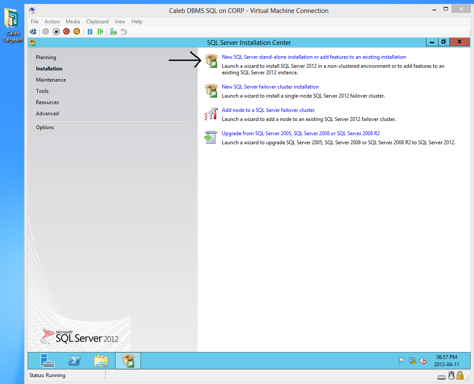Screen dimensions: 474x384
Task: Click the SQL Server setup taskbar button
Action: [x=128, y=360]
